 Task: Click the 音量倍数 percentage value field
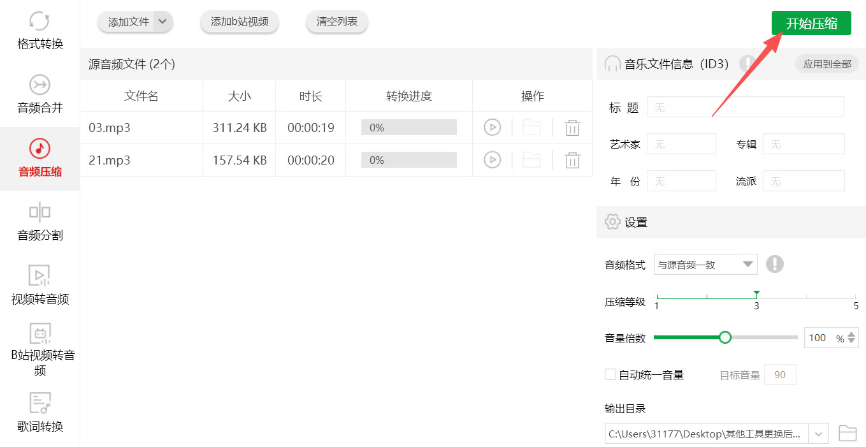pyautogui.click(x=819, y=338)
